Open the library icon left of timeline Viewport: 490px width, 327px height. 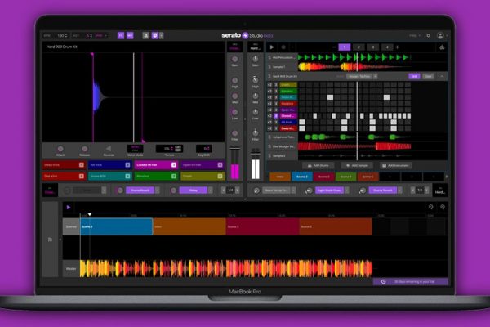click(50, 240)
